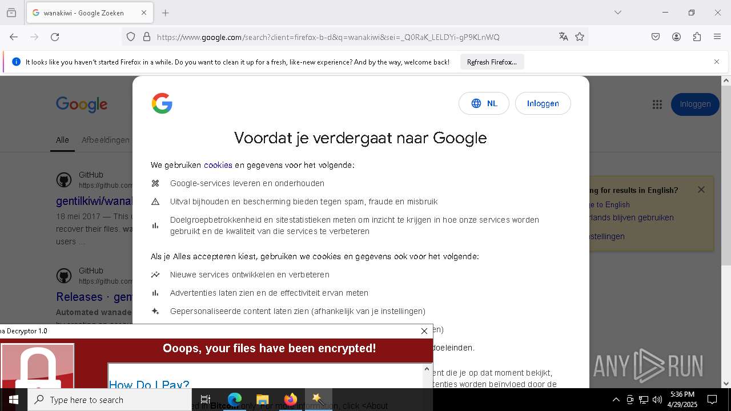731x411 pixels.
Task: Open Google apps grid icon
Action: click(x=657, y=104)
